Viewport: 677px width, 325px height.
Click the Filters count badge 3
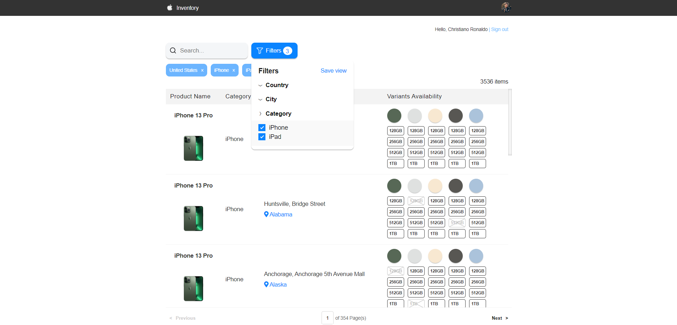click(288, 51)
